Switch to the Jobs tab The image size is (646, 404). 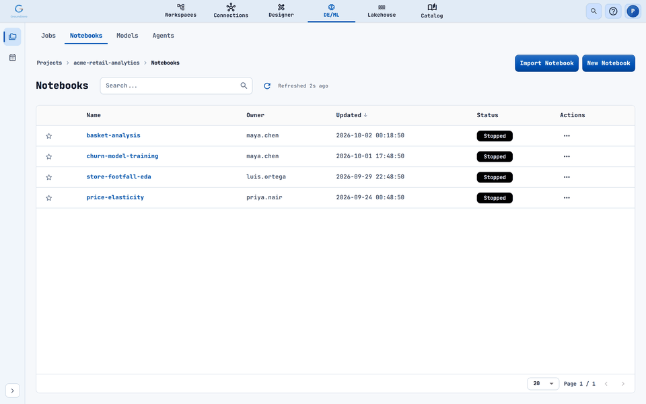[48, 36]
